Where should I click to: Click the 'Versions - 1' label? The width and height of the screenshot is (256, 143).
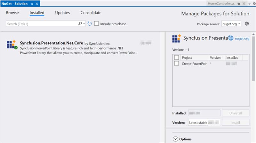point(180,50)
